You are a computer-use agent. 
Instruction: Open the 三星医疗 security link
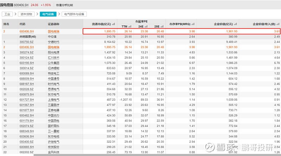pos(54,105)
